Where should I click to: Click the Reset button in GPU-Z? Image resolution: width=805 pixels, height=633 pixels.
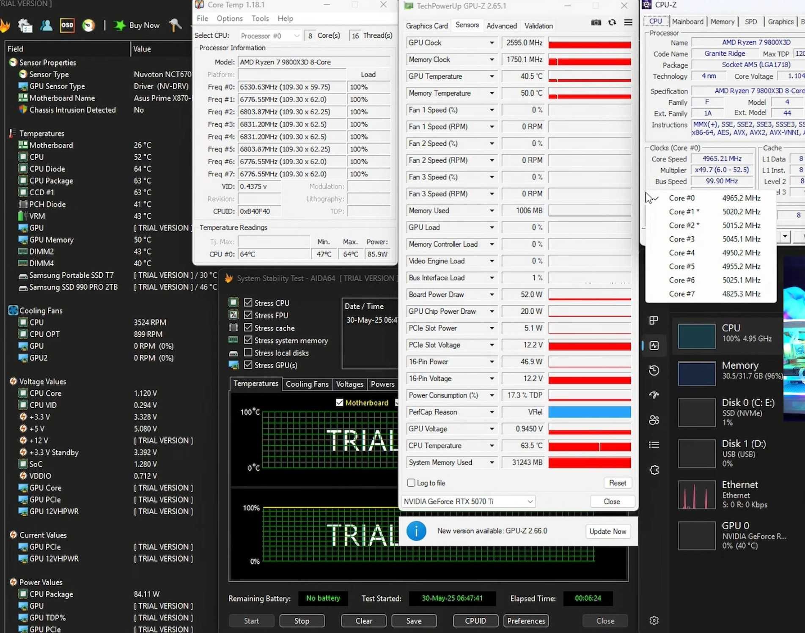[x=617, y=483]
